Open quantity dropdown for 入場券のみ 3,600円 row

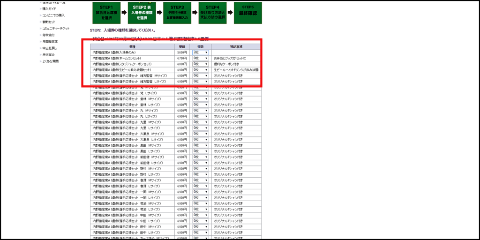pyautogui.click(x=201, y=52)
